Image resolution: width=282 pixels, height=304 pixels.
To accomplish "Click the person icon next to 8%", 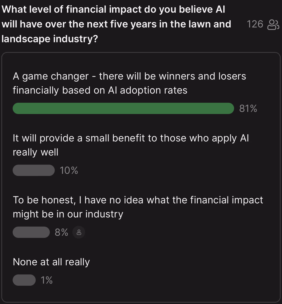I will (x=79, y=233).
